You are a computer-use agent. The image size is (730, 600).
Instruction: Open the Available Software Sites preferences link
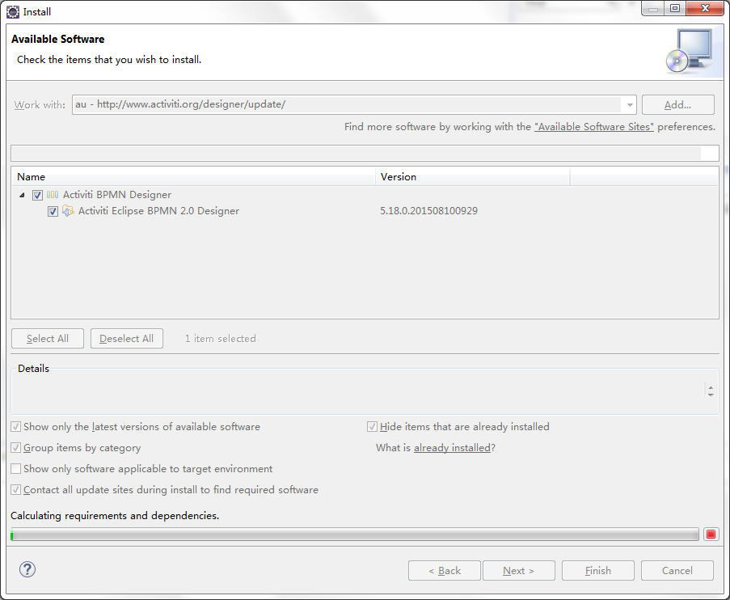click(594, 127)
